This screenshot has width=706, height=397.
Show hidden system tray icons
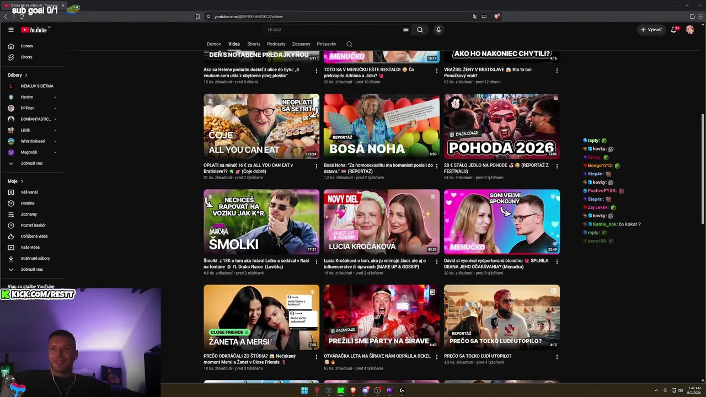point(656,390)
